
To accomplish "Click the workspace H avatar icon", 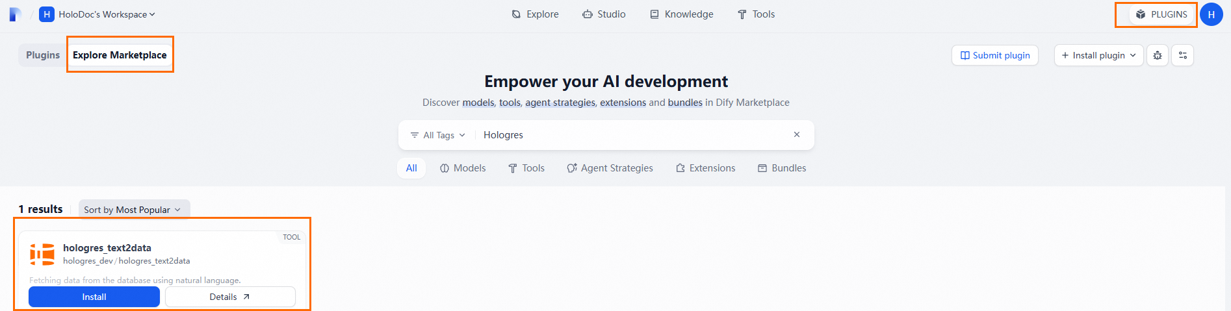I will point(47,14).
